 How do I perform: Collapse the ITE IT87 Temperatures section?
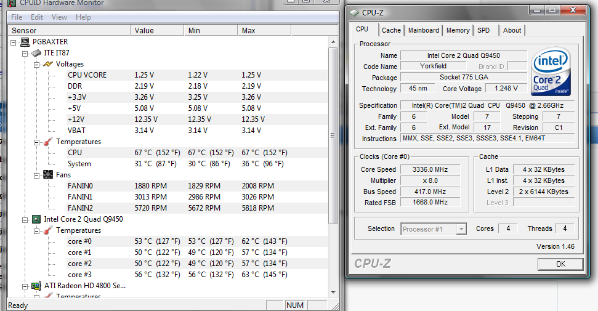click(x=36, y=142)
